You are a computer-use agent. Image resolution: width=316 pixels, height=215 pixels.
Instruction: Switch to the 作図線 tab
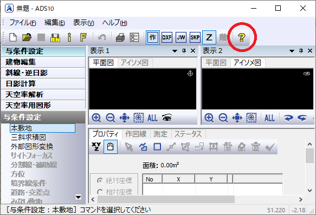(x=136, y=134)
